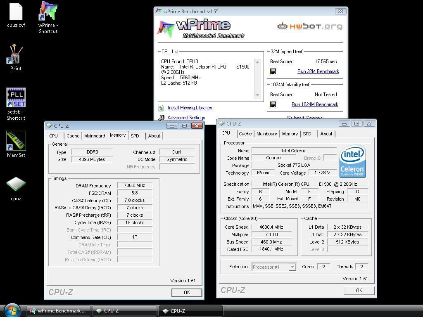Minimize the right CPU-Z processor window
This screenshot has width=423, height=317.
click(x=344, y=124)
